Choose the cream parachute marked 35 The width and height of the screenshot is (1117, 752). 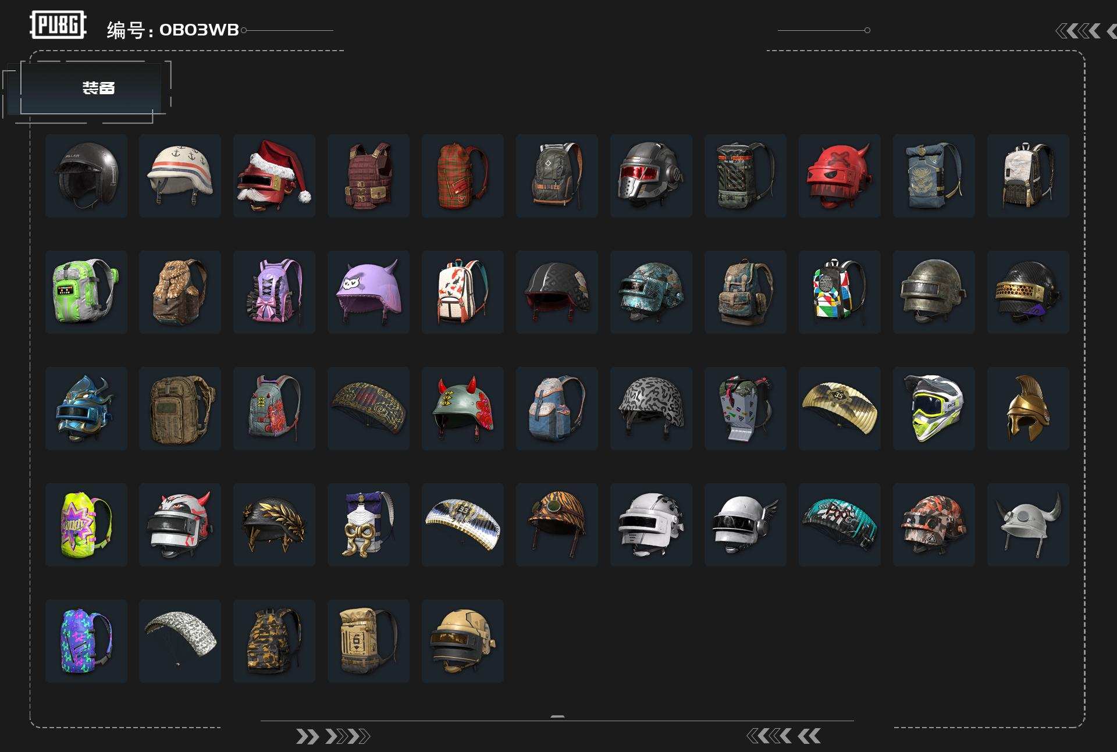tap(840, 408)
